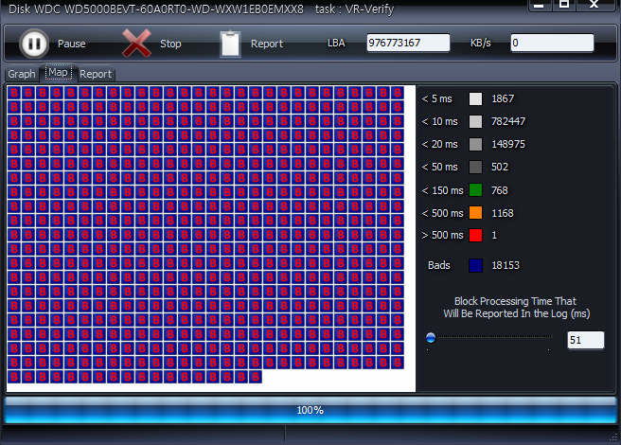
Task: Click the orange 500 ms swatch
Action: pyautogui.click(x=475, y=213)
